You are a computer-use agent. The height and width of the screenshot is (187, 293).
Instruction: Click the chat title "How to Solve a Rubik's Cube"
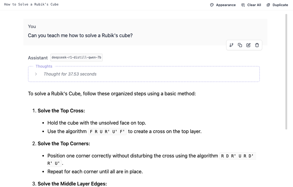click(x=31, y=4)
